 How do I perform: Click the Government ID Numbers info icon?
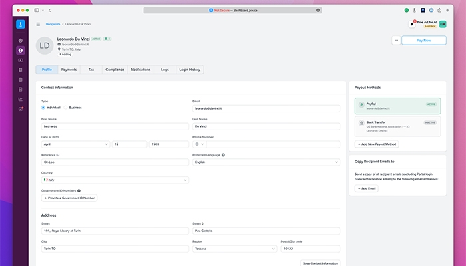click(79, 191)
